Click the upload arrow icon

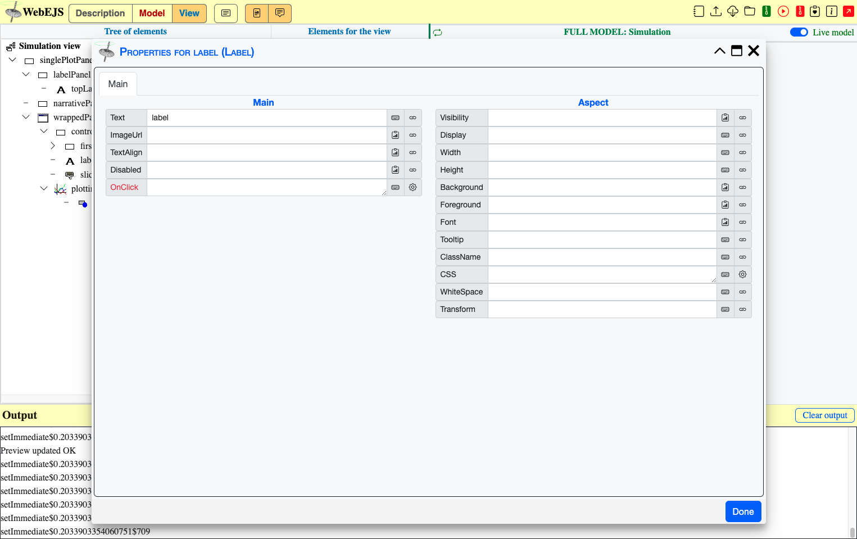[716, 11]
